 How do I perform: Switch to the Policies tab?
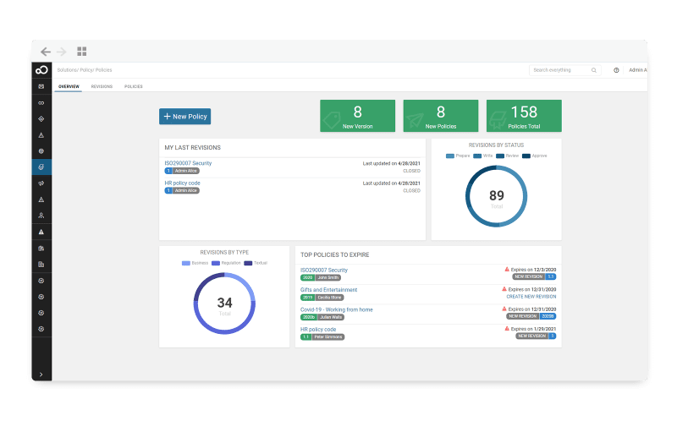(x=133, y=86)
